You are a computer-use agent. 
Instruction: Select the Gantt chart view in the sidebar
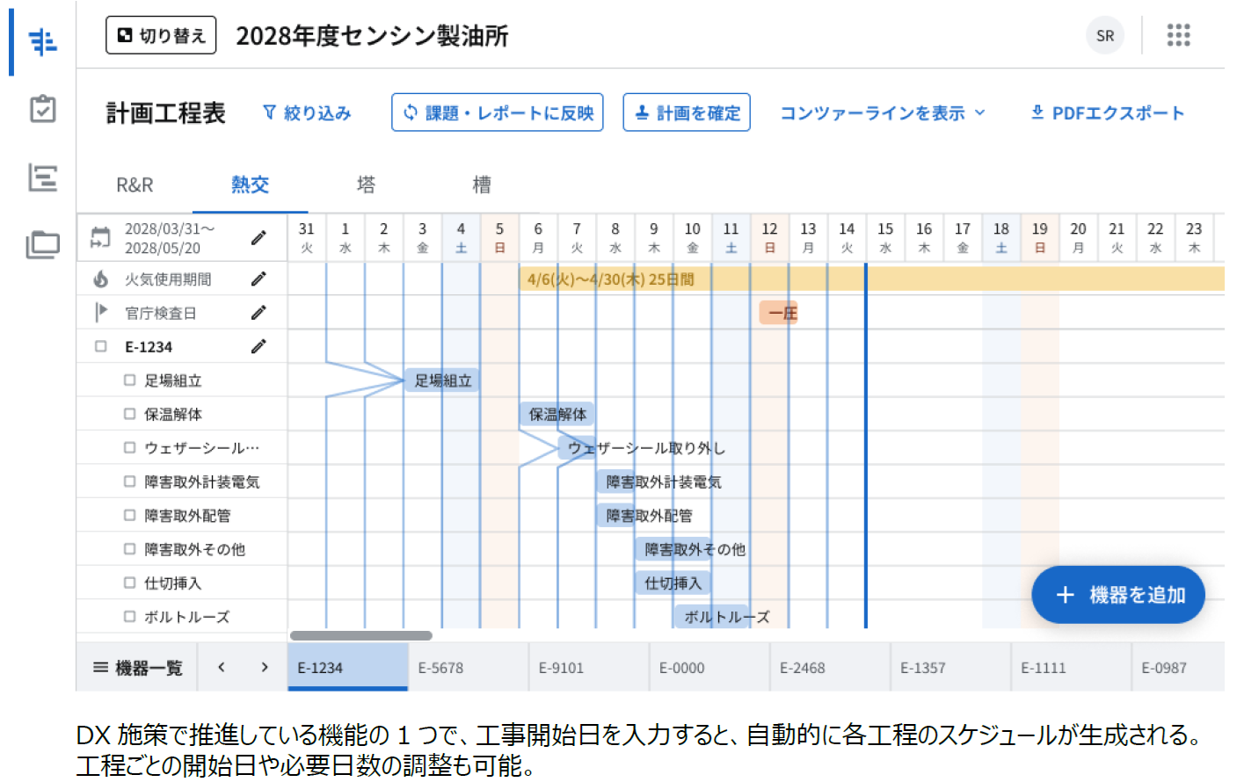(x=41, y=40)
